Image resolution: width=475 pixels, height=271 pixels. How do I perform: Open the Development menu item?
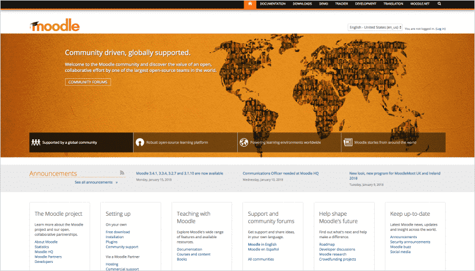click(366, 4)
